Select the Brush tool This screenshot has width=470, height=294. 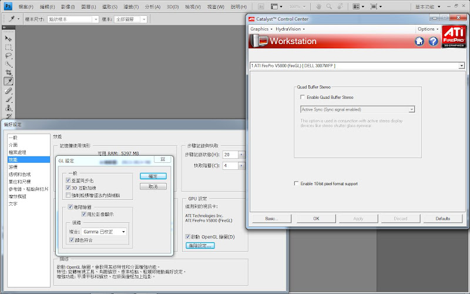[8, 99]
